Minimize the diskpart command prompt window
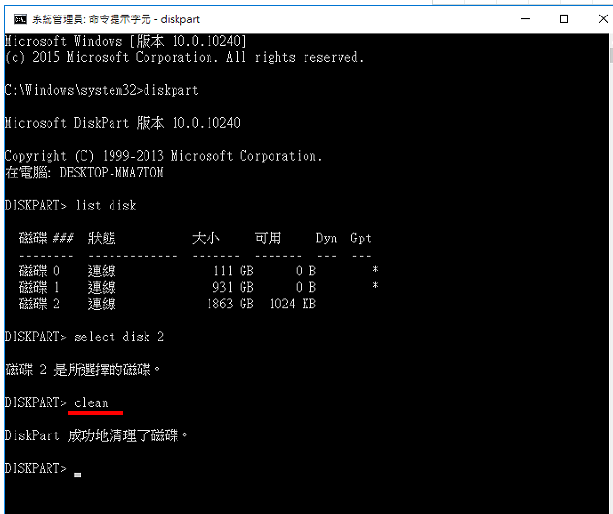 pyautogui.click(x=525, y=18)
